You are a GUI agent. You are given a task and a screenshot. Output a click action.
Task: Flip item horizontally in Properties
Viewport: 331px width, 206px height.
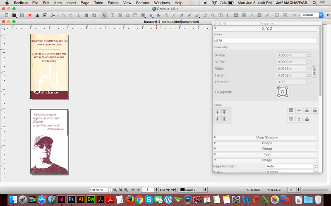(299, 110)
